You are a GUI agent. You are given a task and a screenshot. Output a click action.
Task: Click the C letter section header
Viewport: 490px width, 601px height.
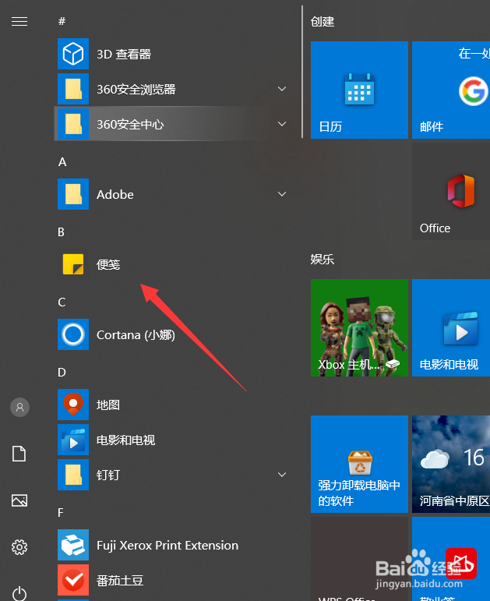[62, 302]
